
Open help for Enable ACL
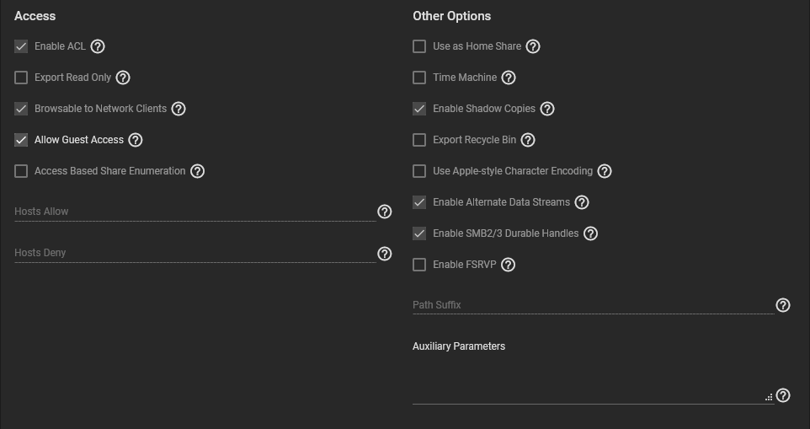[x=98, y=46]
